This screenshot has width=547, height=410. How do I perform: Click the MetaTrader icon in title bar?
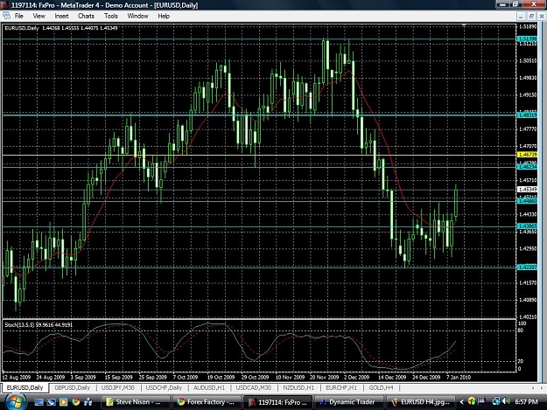5,5
